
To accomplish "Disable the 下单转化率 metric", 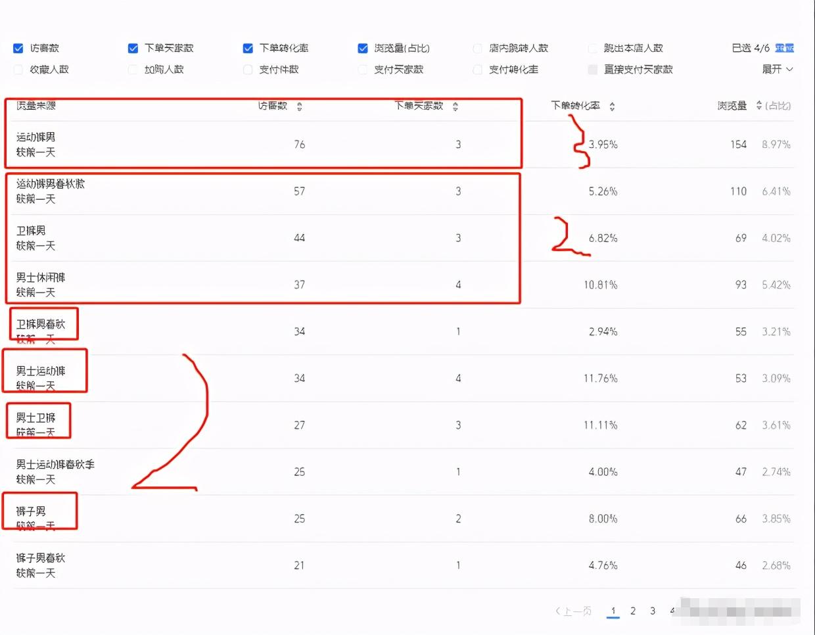I will tap(248, 47).
